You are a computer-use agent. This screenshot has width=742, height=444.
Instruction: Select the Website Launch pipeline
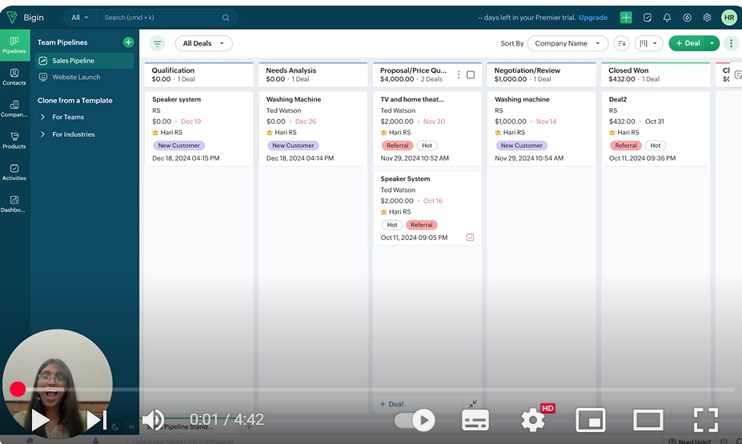[x=85, y=77]
